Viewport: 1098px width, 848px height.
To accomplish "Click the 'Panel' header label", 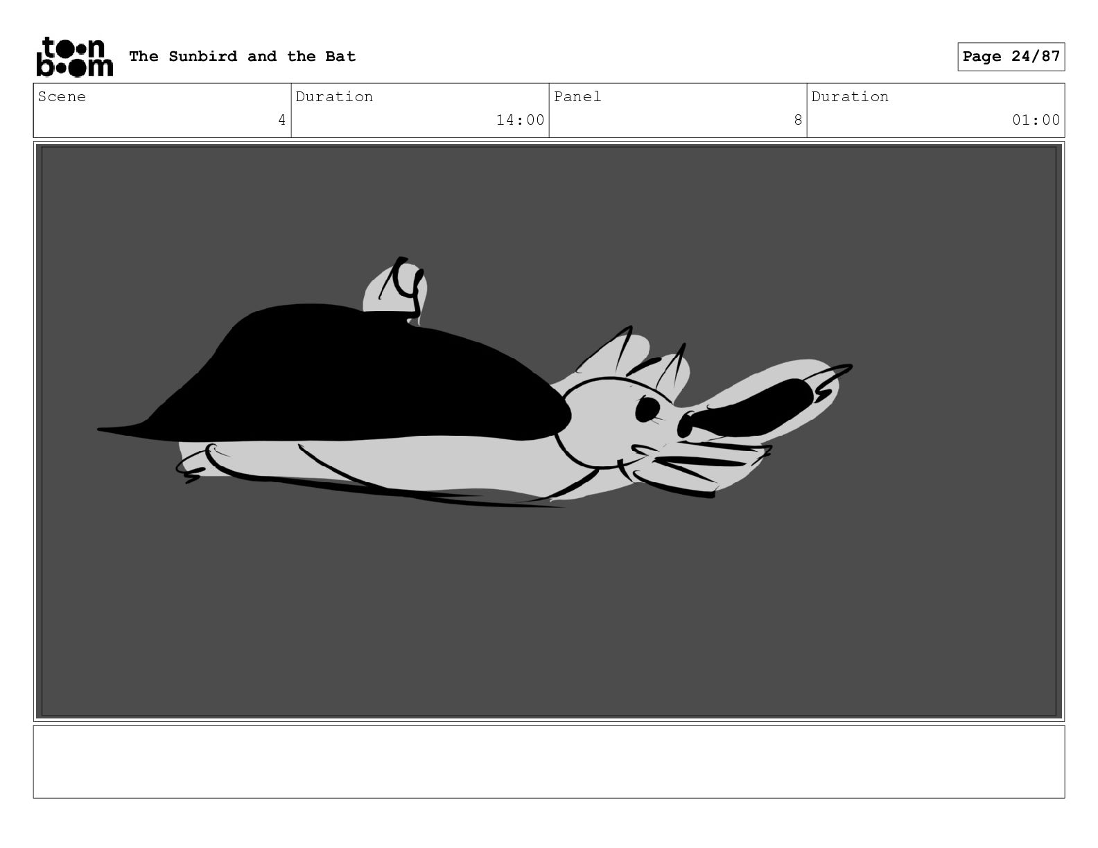I will tap(577, 96).
